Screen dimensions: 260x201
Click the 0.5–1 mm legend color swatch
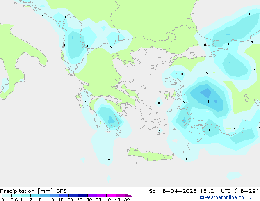pyautogui.click(x=16, y=196)
